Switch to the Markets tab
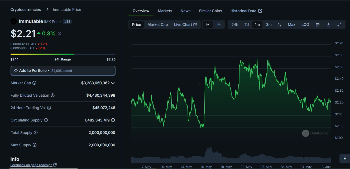The width and height of the screenshot is (350, 169). [x=165, y=11]
